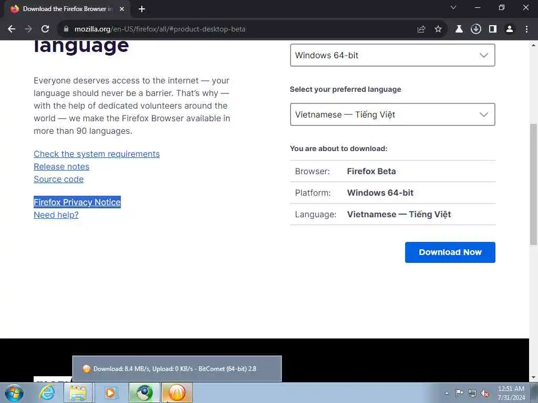
Task: Click the Language Vietnamese value row
Action: [x=392, y=214]
